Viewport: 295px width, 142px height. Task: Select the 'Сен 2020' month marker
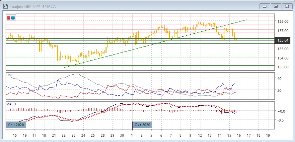tap(16, 125)
